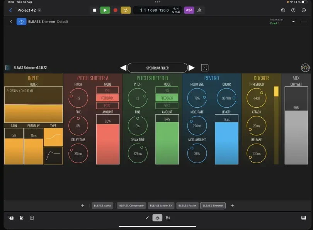Adjust Pitch Shifter B amount 84% slider
Viewport: 313px width, 230px height.
167,139
